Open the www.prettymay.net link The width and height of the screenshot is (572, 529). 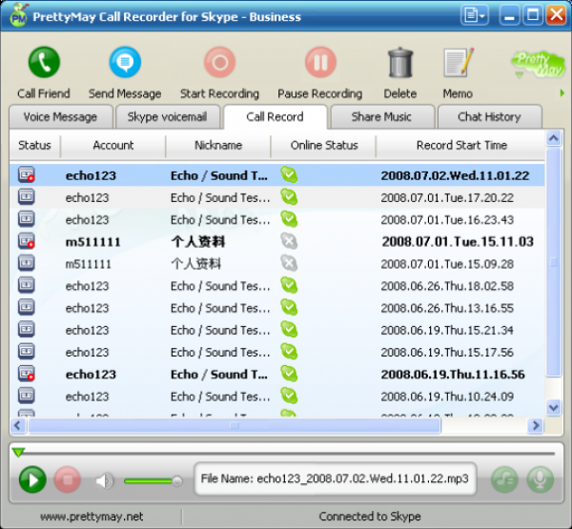92,517
